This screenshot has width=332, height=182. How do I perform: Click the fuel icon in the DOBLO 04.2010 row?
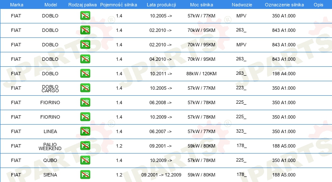click(x=85, y=59)
